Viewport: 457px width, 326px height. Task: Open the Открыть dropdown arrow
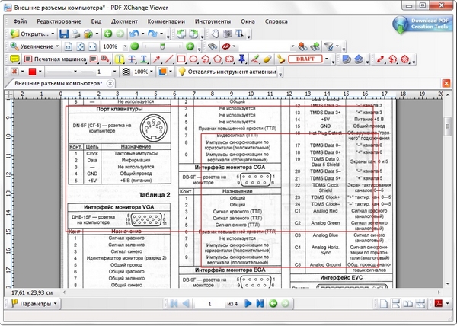53,34
